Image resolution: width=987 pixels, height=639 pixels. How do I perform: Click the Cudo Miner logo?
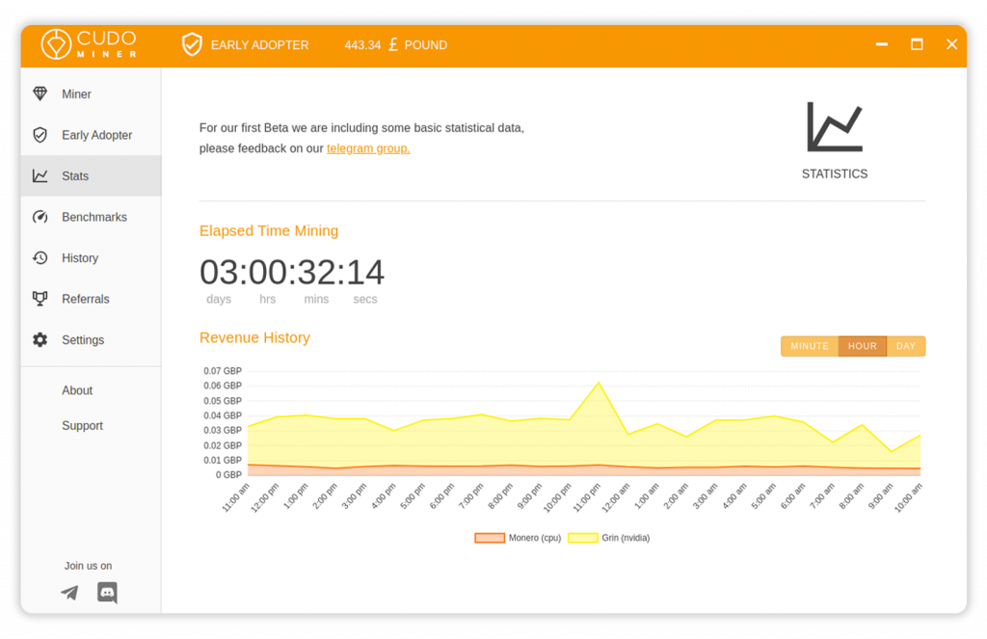(x=92, y=44)
